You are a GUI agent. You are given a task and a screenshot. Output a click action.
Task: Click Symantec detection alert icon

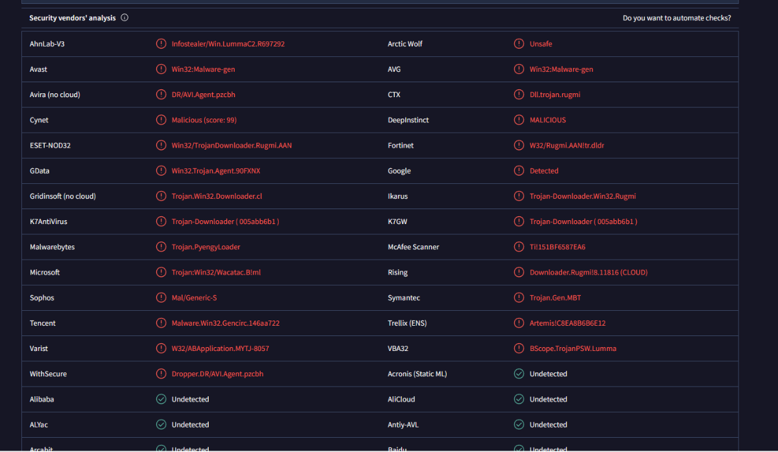[519, 298]
